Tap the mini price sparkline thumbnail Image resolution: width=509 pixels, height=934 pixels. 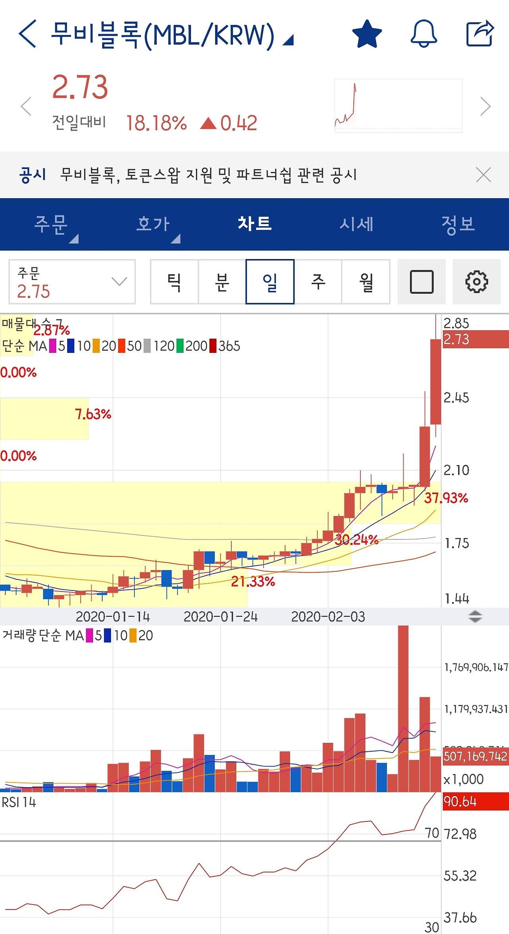point(398,106)
